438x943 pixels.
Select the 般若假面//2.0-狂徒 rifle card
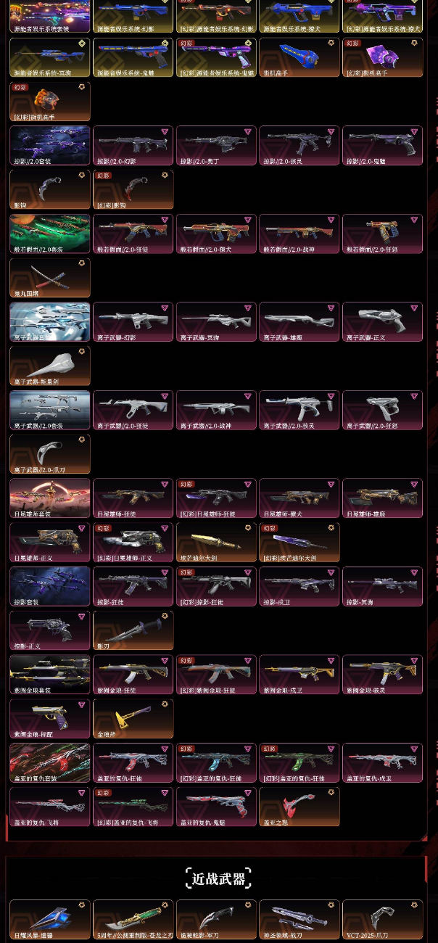(133, 234)
